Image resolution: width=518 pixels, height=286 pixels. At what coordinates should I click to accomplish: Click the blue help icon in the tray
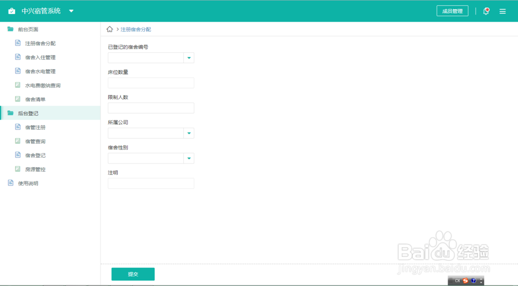[473, 281]
